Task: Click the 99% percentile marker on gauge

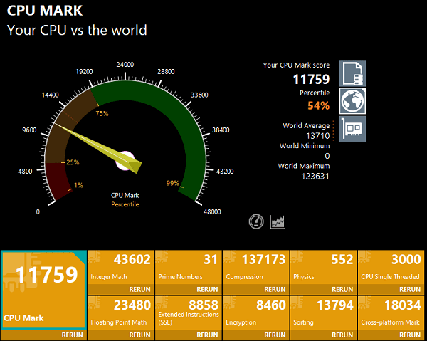Action: coord(173,183)
